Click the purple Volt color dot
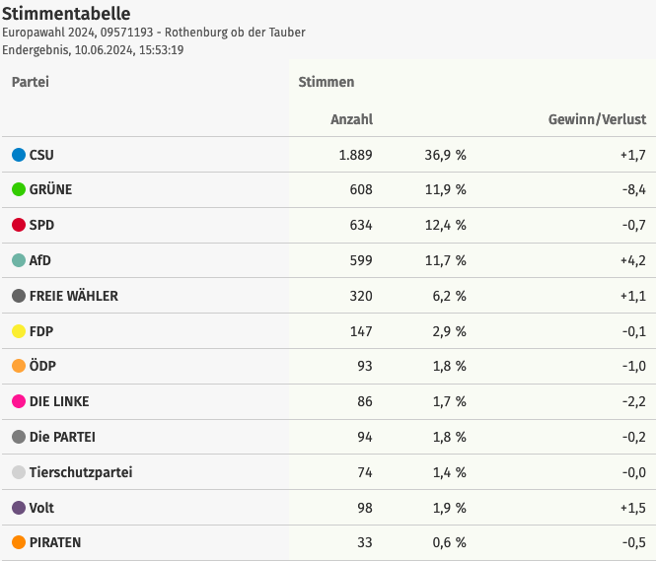 click(18, 508)
